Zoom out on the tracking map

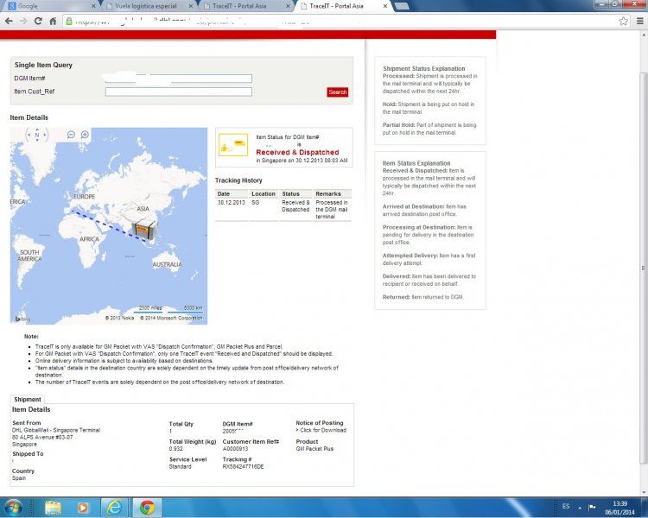tap(71, 135)
